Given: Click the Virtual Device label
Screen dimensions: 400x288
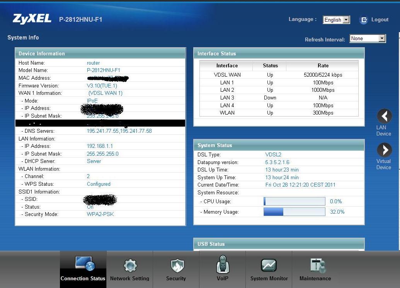Looking at the screenshot, I should [x=383, y=164].
